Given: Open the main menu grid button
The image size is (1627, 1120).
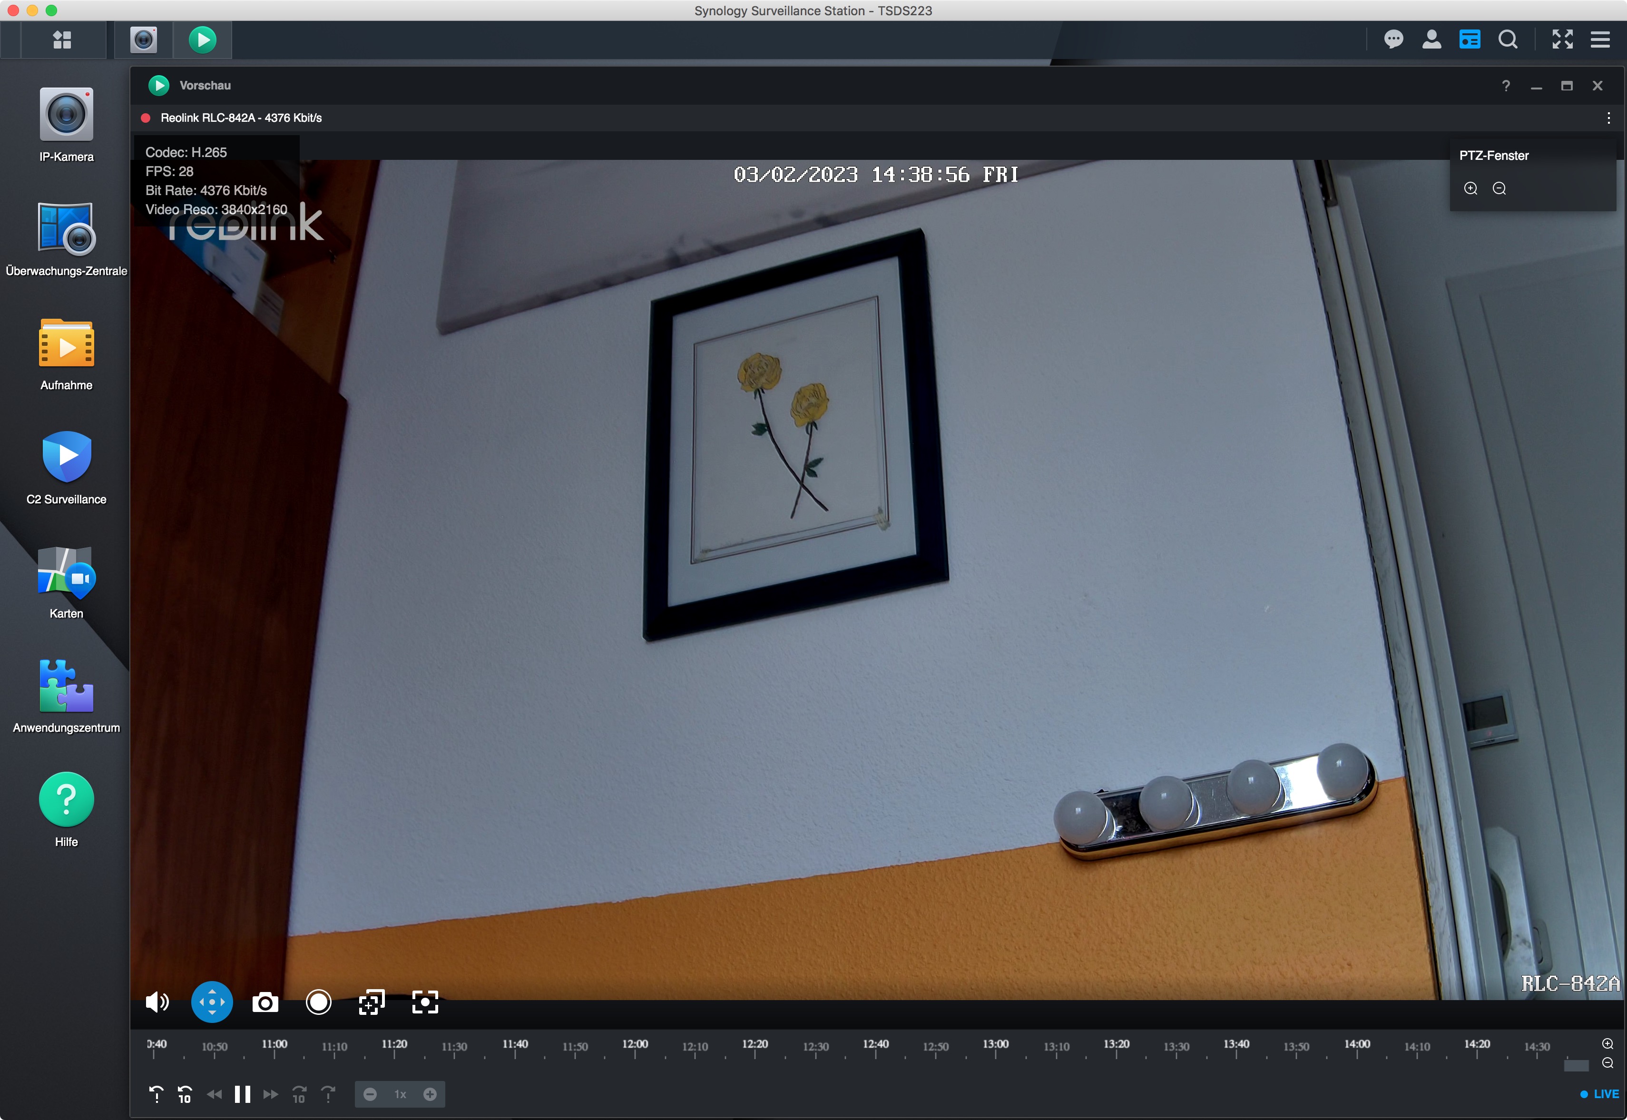Looking at the screenshot, I should click(x=62, y=39).
